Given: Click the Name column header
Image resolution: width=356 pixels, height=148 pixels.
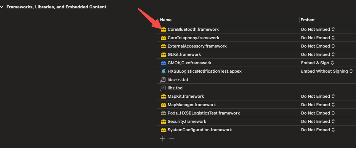Looking at the screenshot, I should coord(166,20).
